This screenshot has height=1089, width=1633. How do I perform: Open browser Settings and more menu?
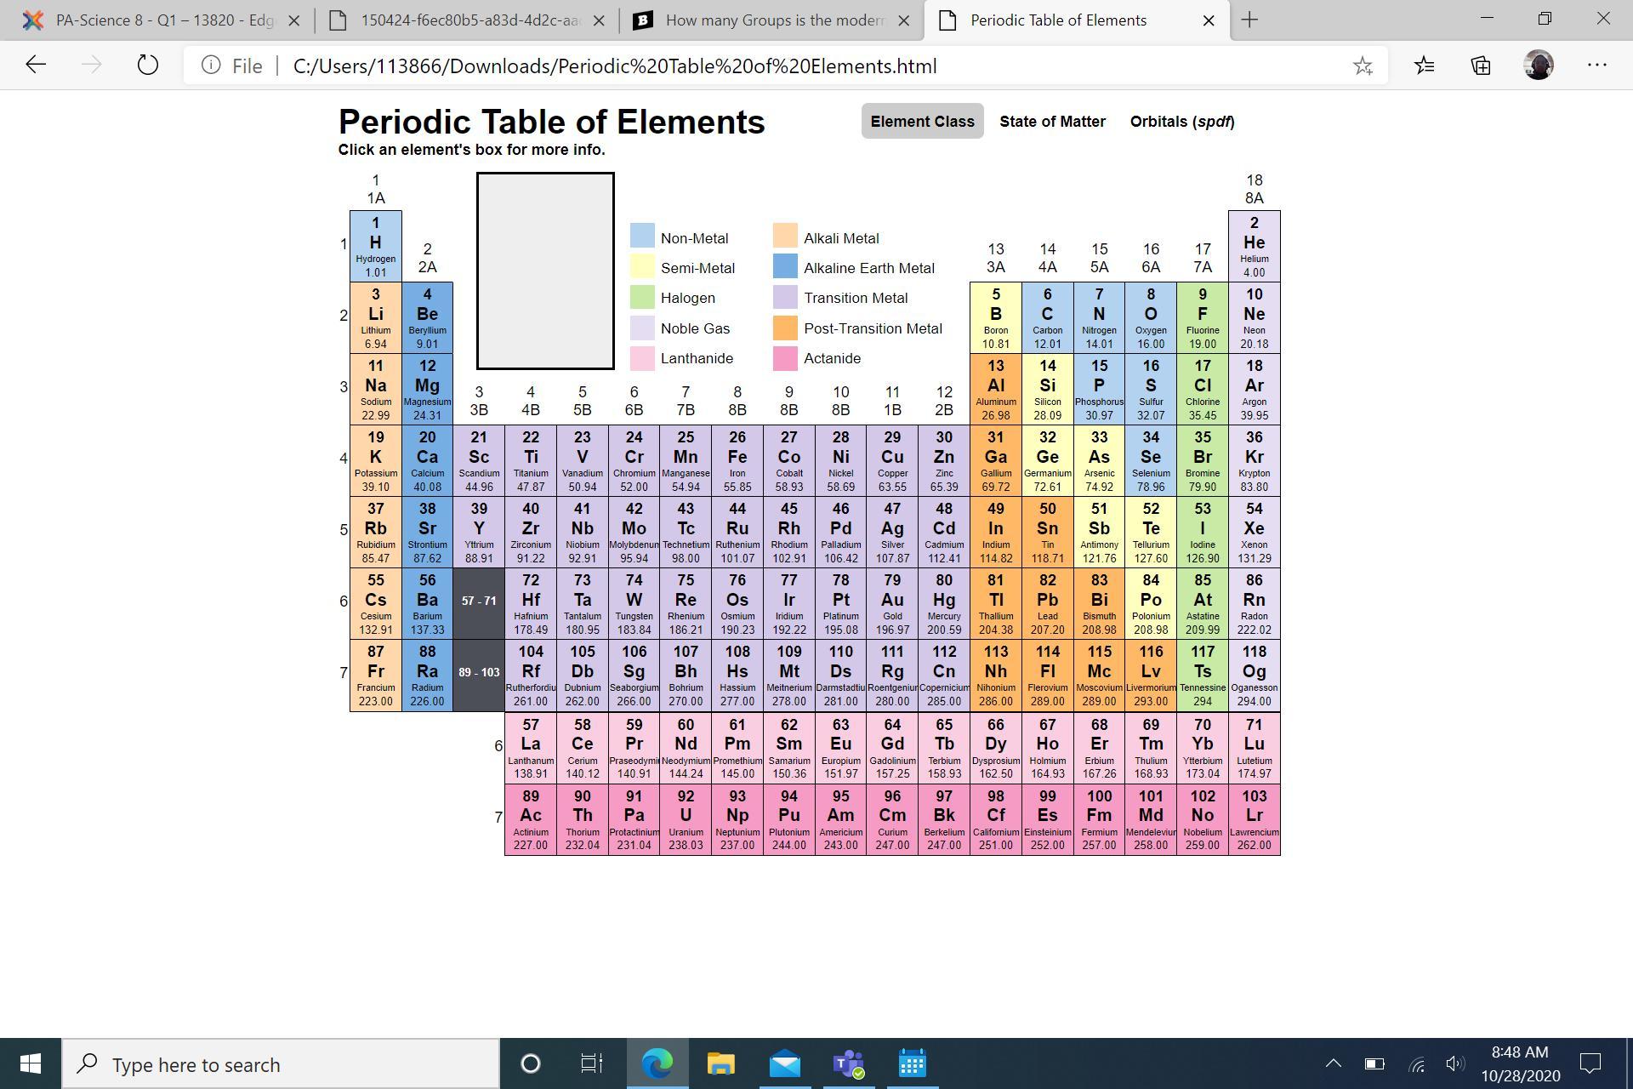tap(1596, 66)
